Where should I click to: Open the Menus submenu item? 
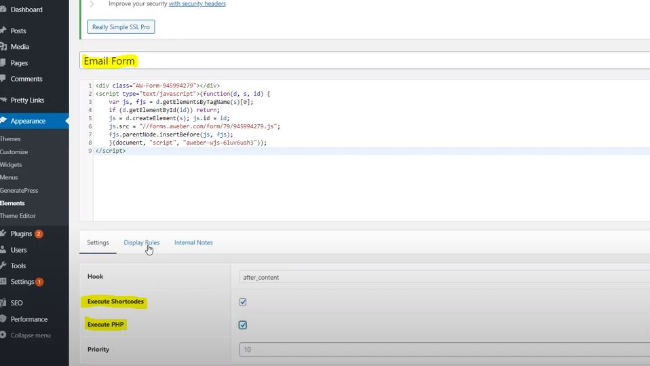pyautogui.click(x=9, y=177)
